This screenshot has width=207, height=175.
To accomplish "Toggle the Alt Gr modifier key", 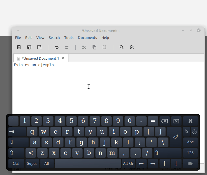I will coord(128,163).
